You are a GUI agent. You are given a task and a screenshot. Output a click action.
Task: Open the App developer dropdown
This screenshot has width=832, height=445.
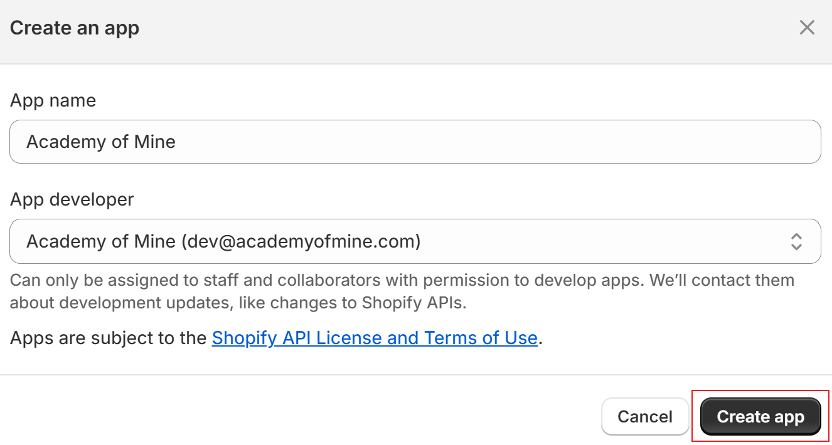[415, 241]
